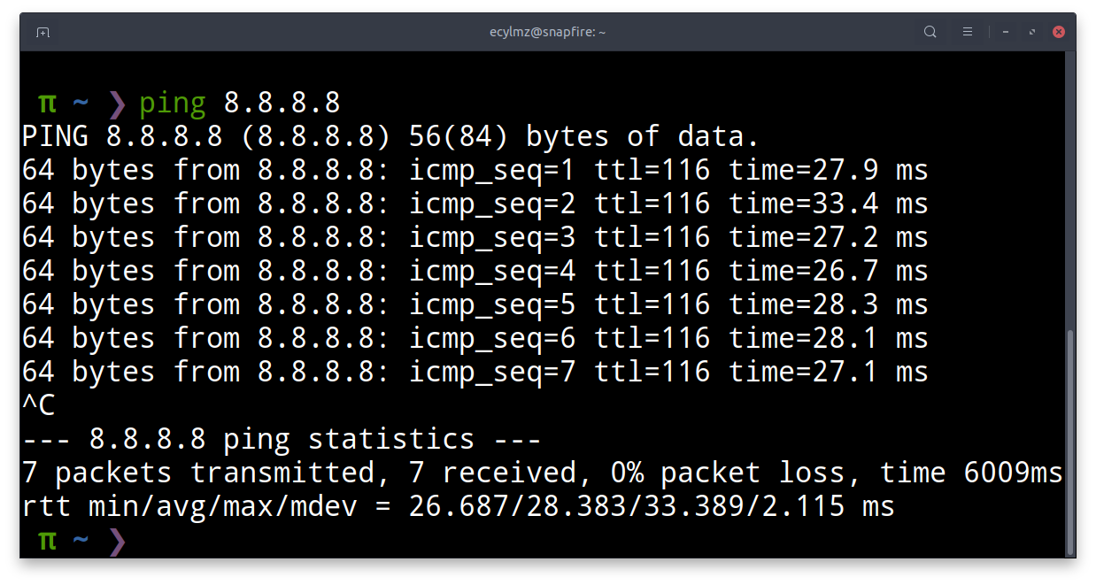Click the search magnifier icon
Image resolution: width=1096 pixels, height=585 pixels.
coord(930,32)
